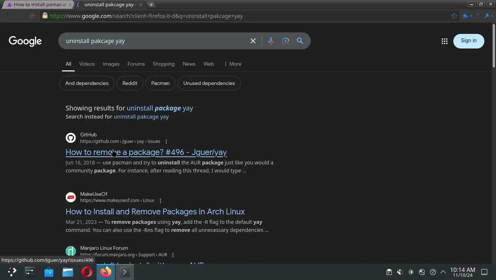Open the clock and calendar widget

coord(462,272)
